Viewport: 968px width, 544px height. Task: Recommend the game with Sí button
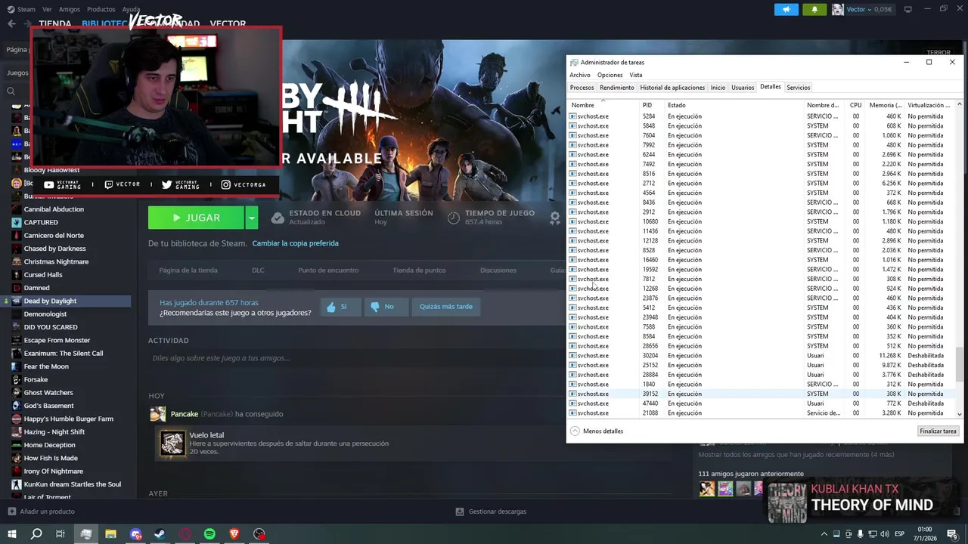(x=340, y=307)
